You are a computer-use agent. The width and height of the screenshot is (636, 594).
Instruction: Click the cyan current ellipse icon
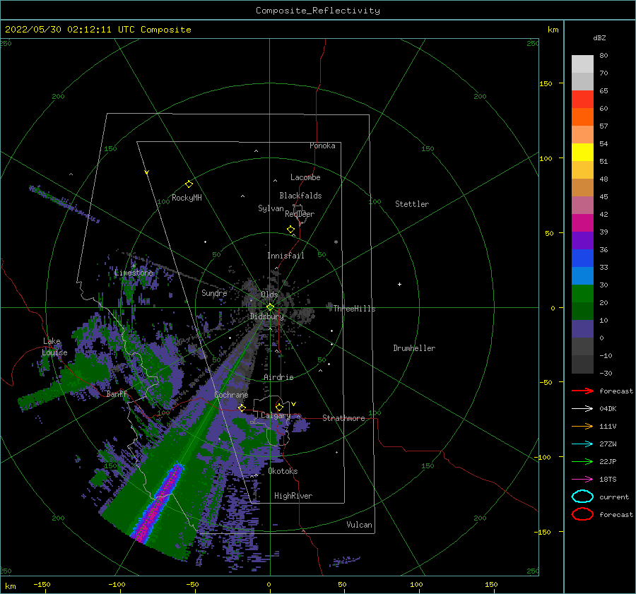pyautogui.click(x=582, y=497)
